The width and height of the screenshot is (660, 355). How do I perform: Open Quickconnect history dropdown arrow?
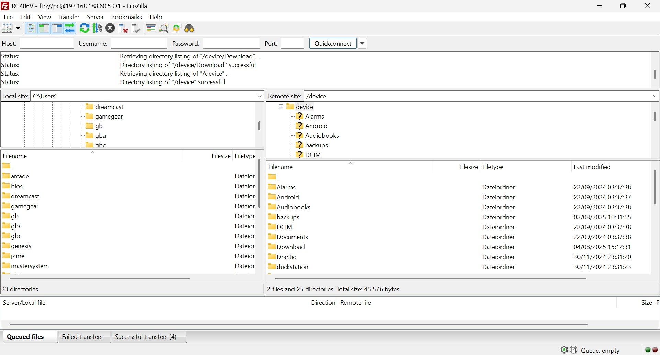point(363,44)
